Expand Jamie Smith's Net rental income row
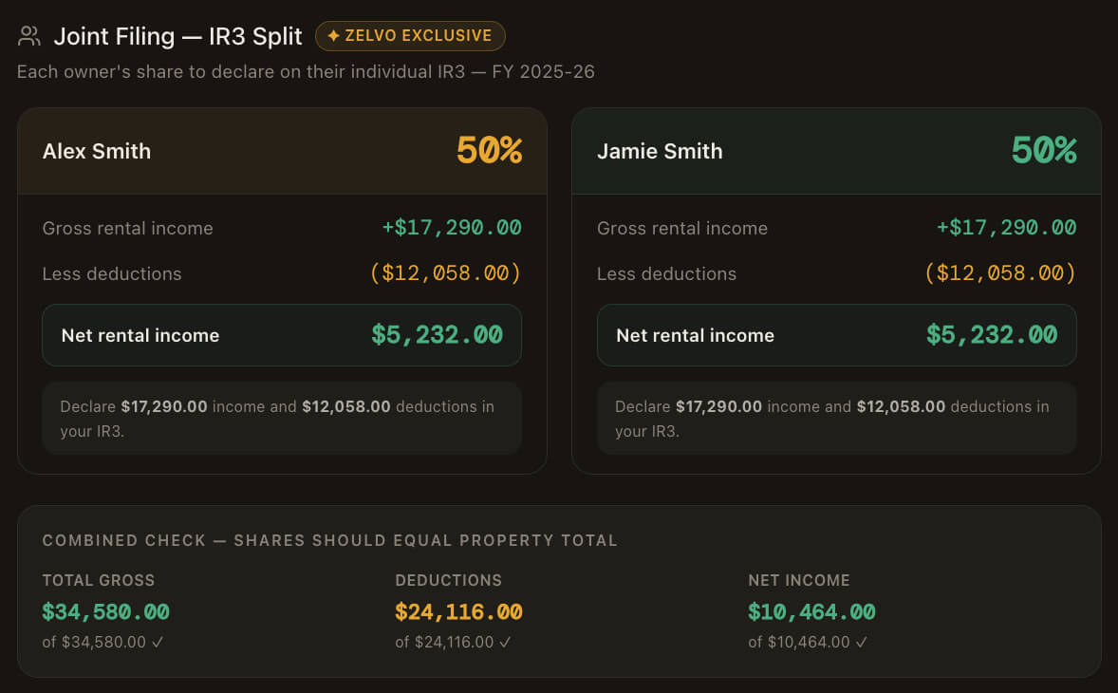 tap(836, 334)
